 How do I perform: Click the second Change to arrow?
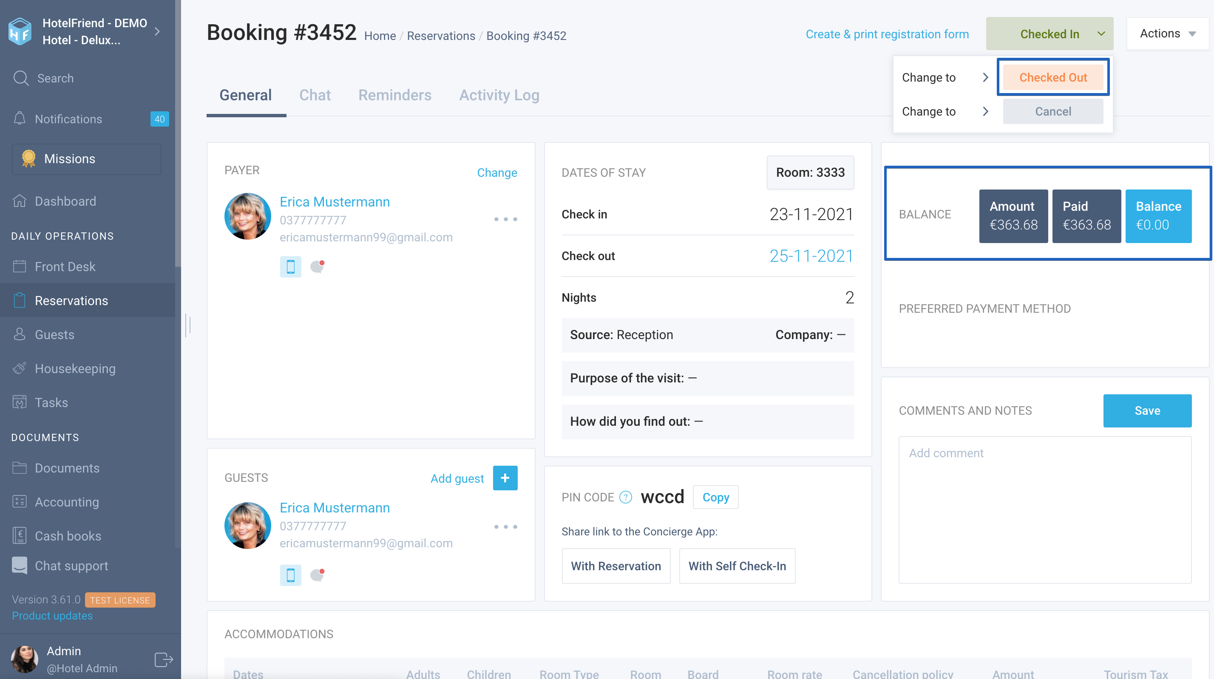pyautogui.click(x=985, y=111)
